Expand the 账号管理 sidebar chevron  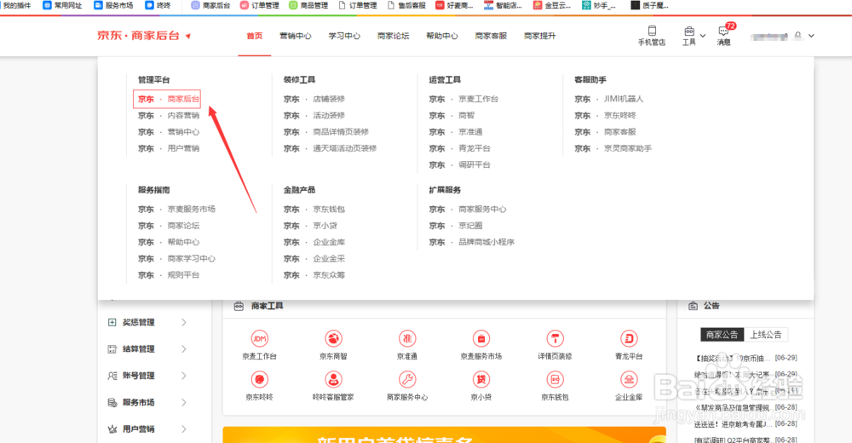pyautogui.click(x=184, y=376)
